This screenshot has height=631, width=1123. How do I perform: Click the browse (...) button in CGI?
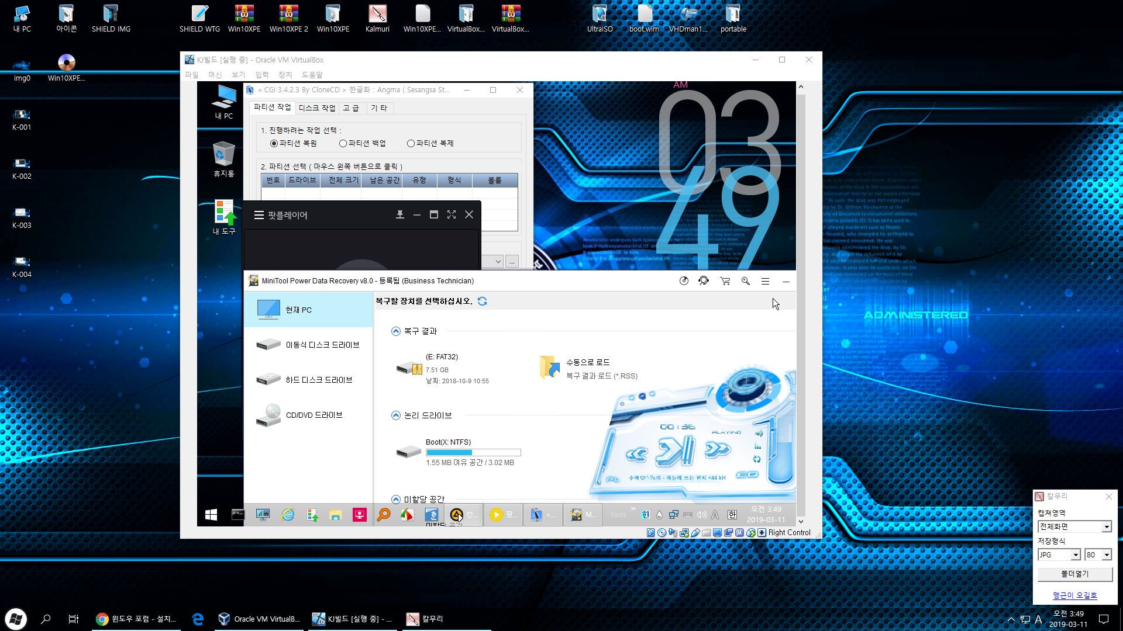pos(512,262)
